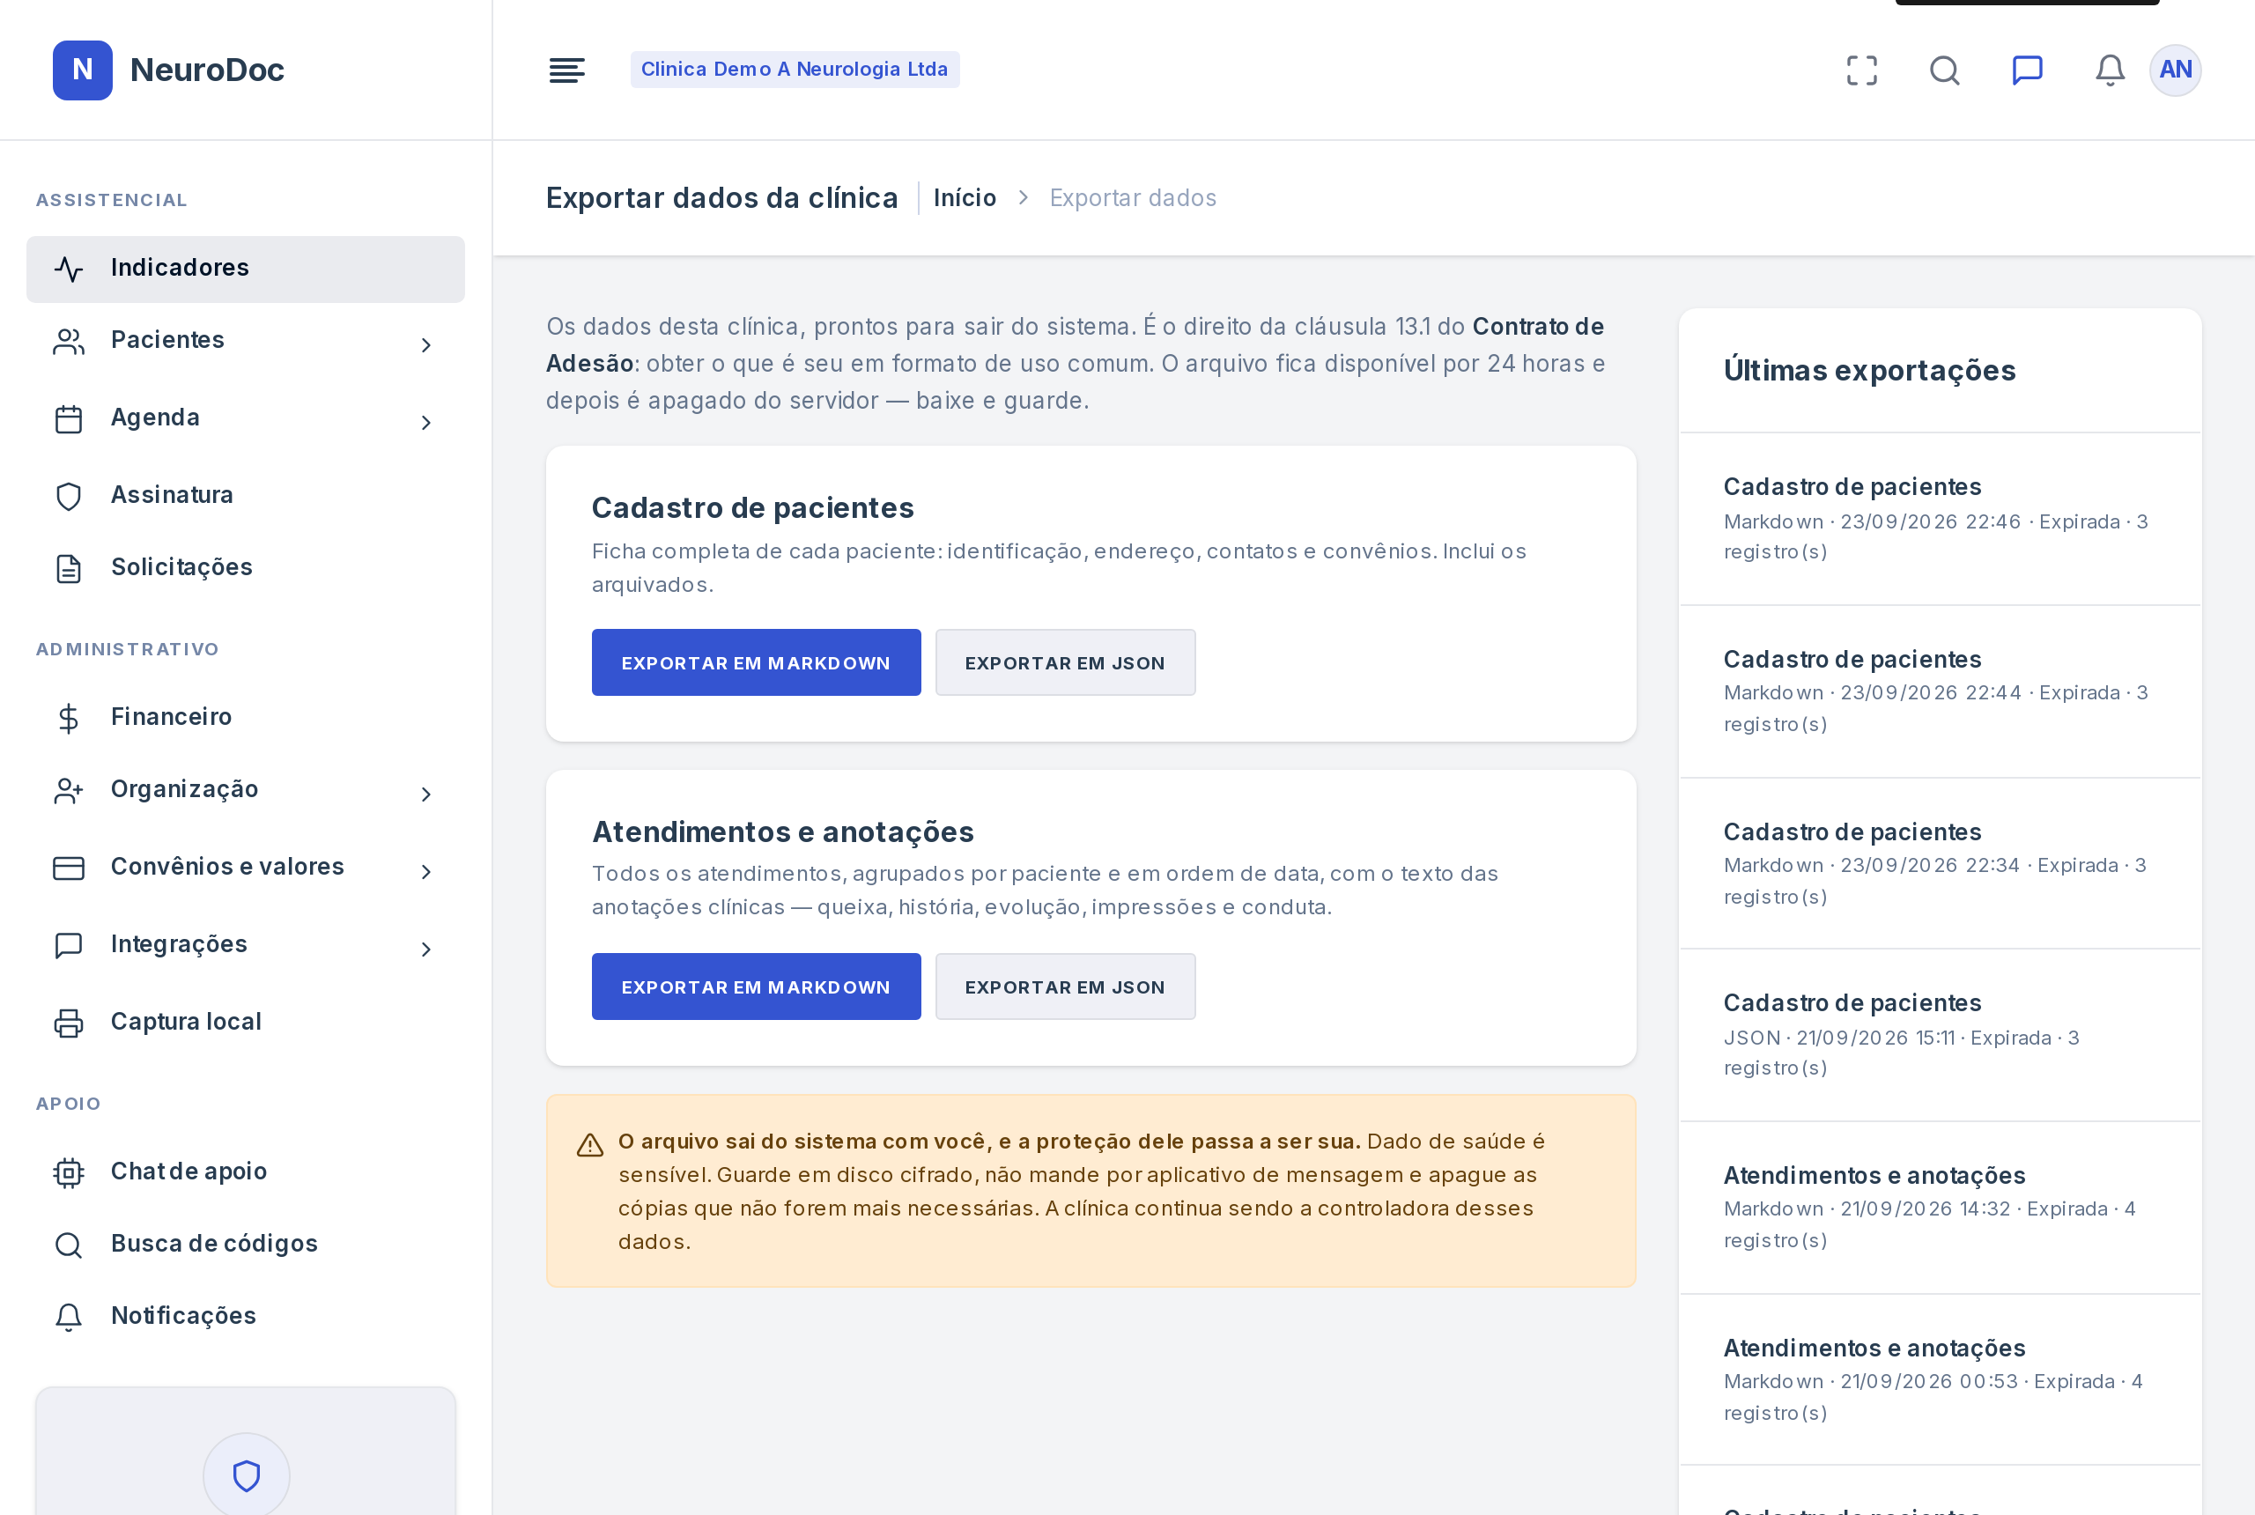Expand the Organização submenu chevron

click(425, 794)
